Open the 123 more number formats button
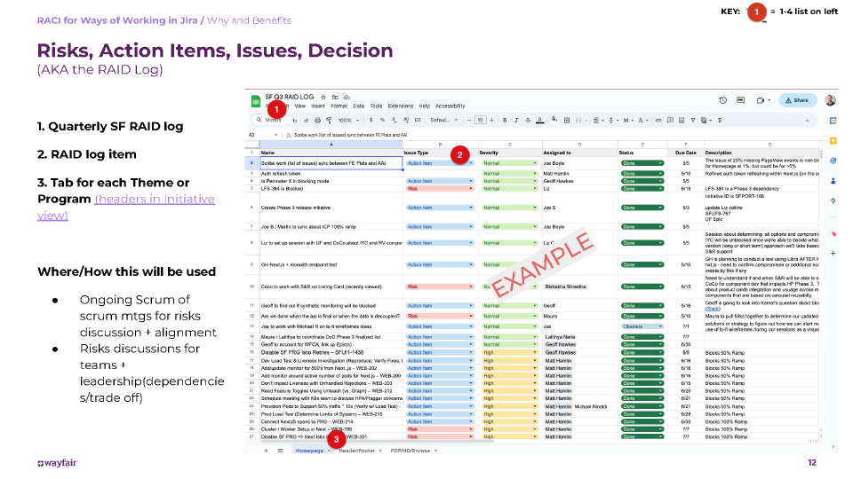This screenshot has height=479, width=853. (x=418, y=120)
